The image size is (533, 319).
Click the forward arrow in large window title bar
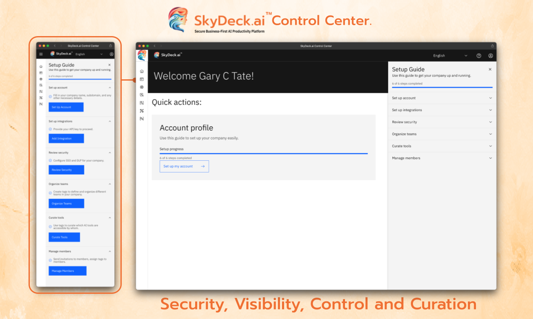(x=161, y=46)
